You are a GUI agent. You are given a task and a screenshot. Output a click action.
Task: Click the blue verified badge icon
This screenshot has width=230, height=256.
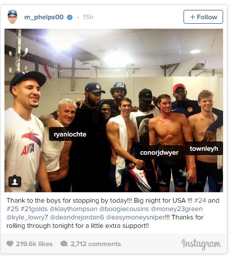point(70,17)
